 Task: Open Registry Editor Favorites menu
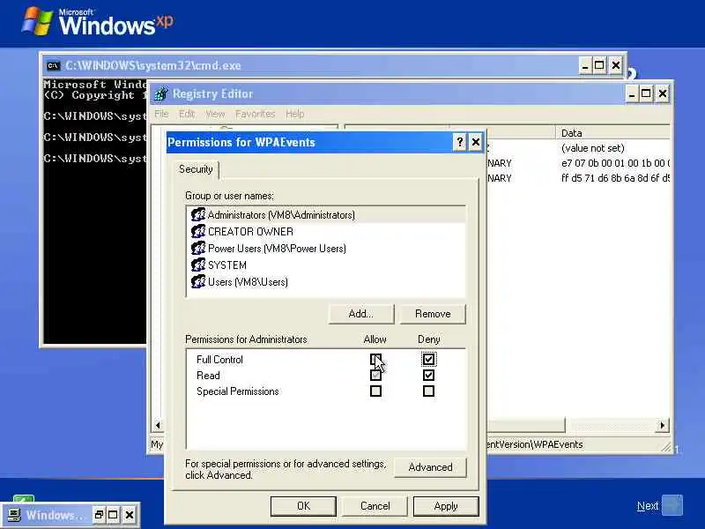click(x=255, y=114)
